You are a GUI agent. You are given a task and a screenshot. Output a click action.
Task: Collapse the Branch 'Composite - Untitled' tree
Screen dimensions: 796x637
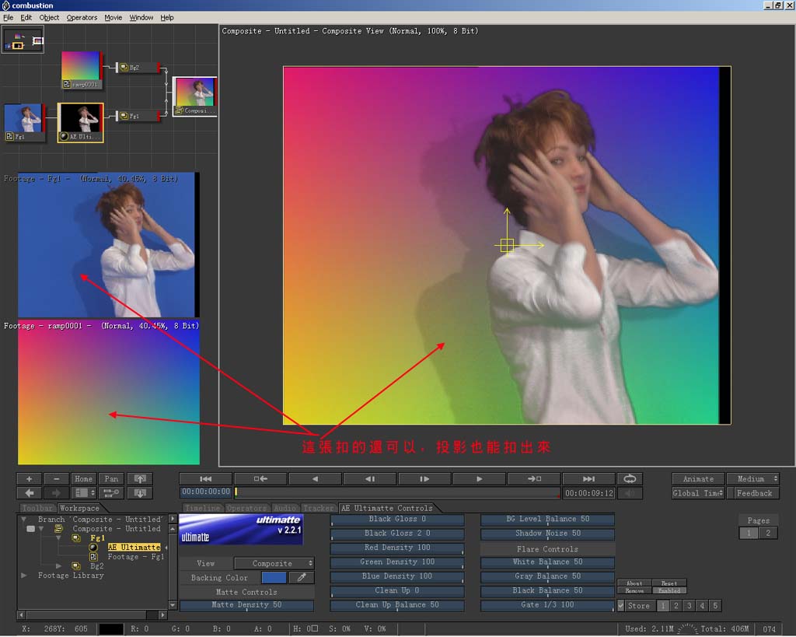click(x=23, y=519)
